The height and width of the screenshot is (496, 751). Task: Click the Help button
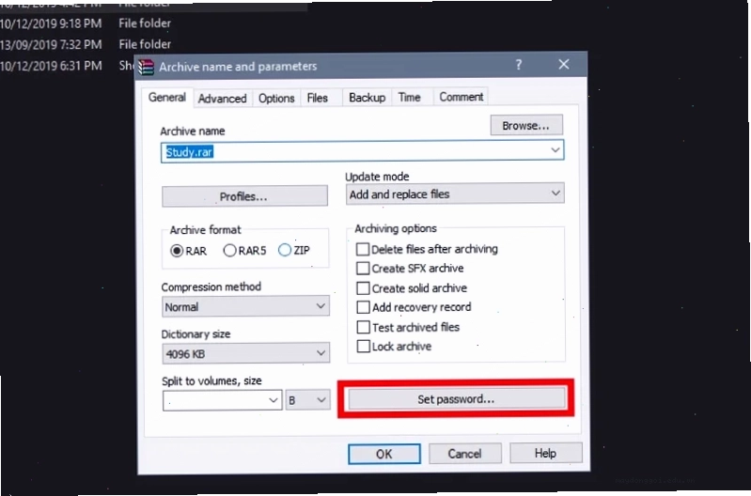pos(545,453)
